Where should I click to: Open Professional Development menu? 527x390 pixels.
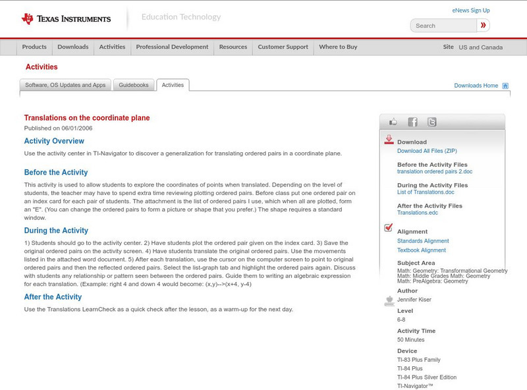tap(172, 47)
